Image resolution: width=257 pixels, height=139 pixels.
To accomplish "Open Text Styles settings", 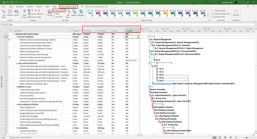I will 4,14.
